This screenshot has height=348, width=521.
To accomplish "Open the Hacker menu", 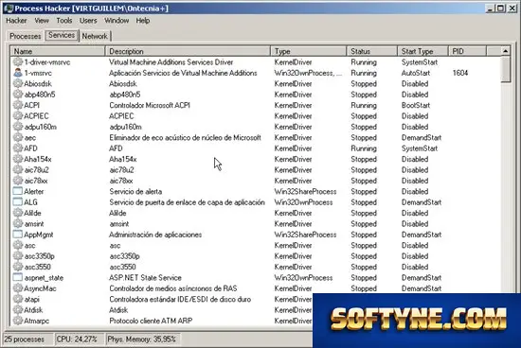I will 16,21.
